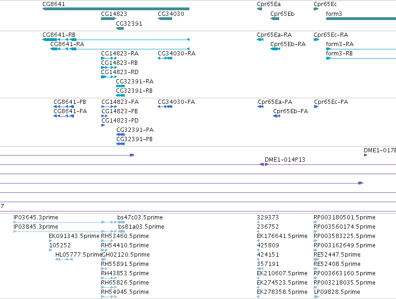
Task: Click protein CG8641-PB
Action: 64,107
